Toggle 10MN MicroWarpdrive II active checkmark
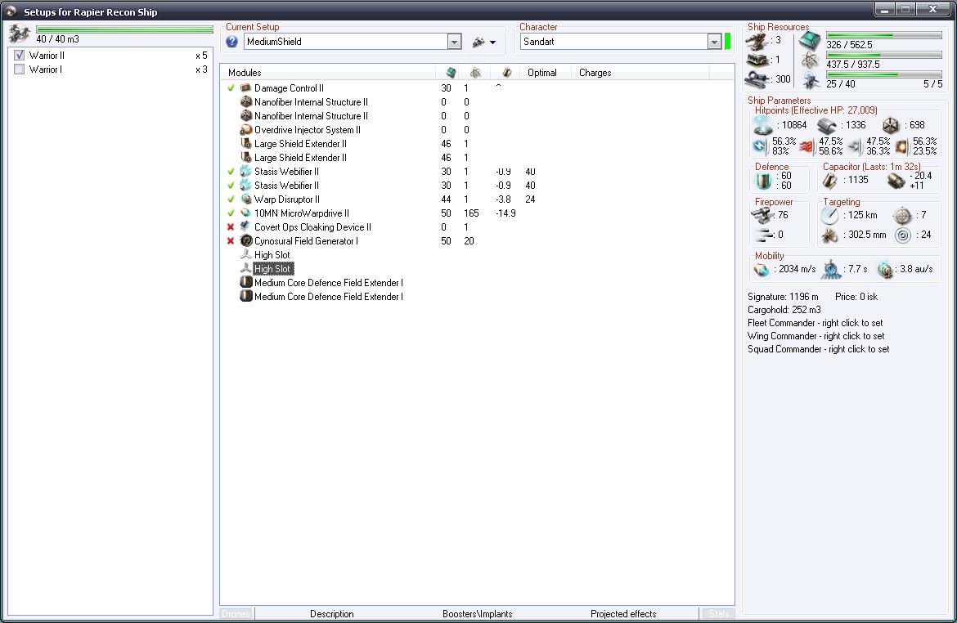 (x=231, y=213)
